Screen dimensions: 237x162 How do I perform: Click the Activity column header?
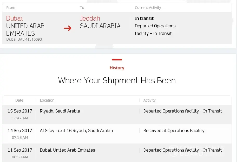coord(149,100)
